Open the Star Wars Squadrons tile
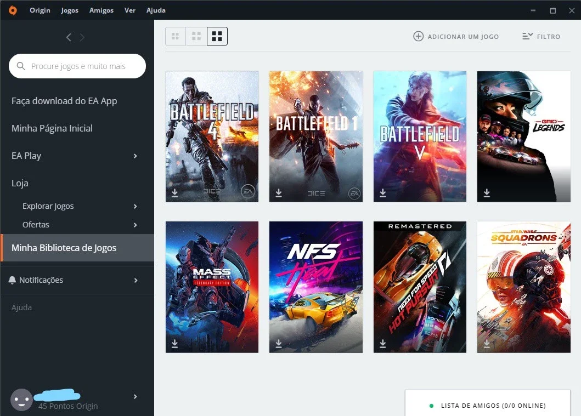This screenshot has width=581, height=416. [524, 287]
